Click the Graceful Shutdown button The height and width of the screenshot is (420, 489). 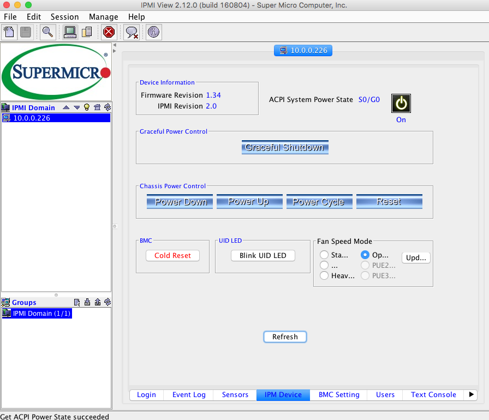coord(285,147)
